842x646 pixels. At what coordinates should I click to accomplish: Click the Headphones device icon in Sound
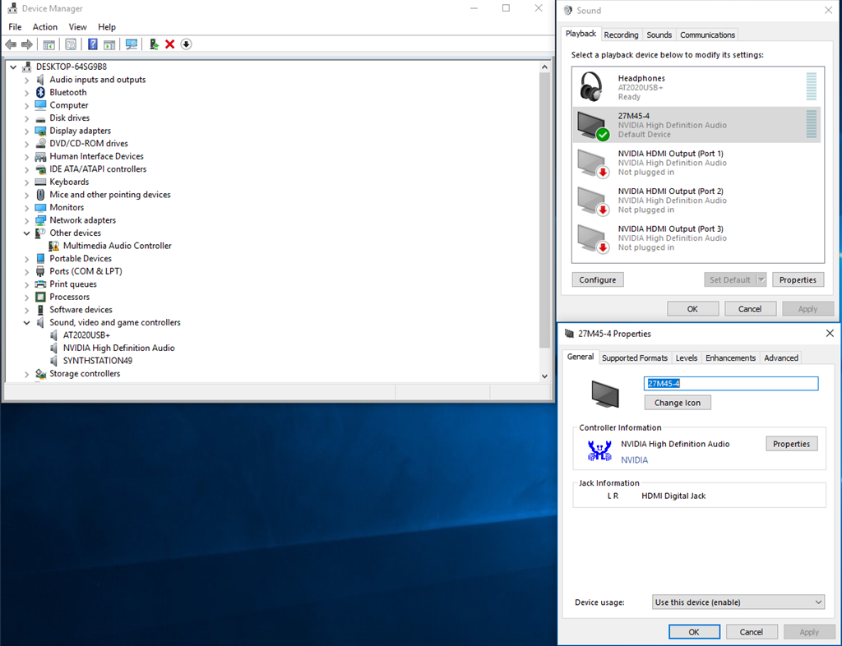point(591,86)
